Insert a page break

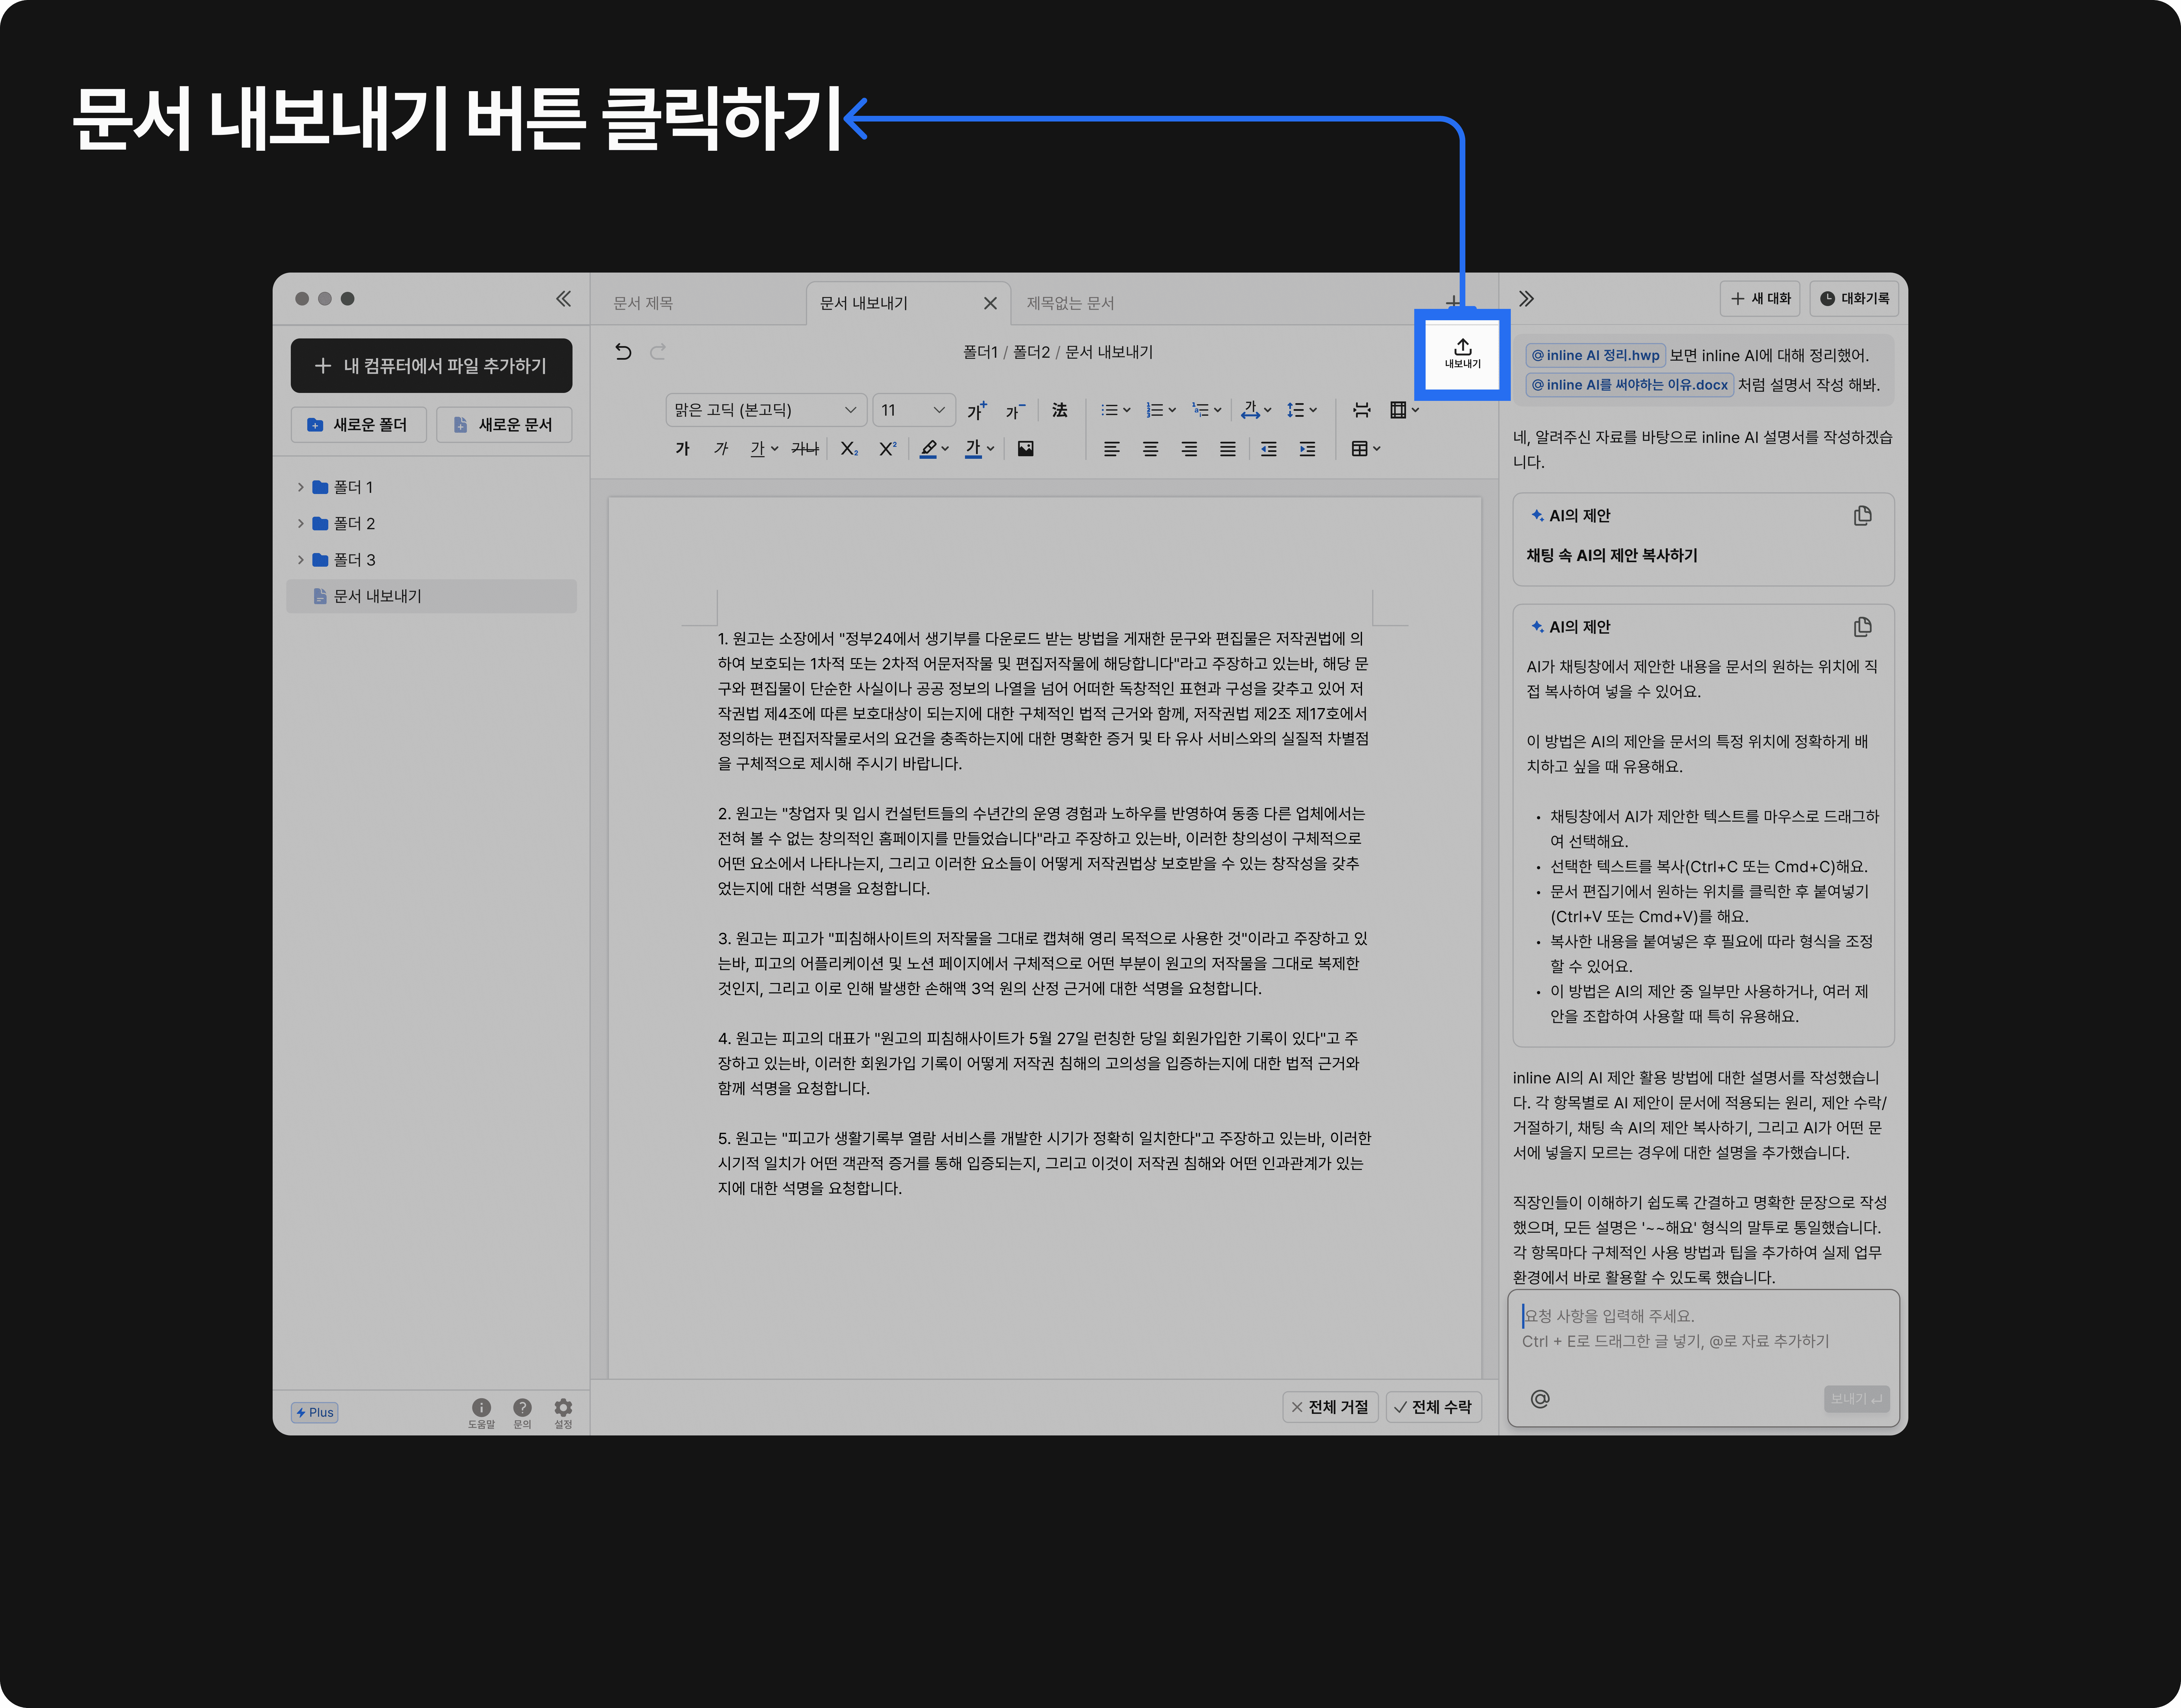point(1362,410)
